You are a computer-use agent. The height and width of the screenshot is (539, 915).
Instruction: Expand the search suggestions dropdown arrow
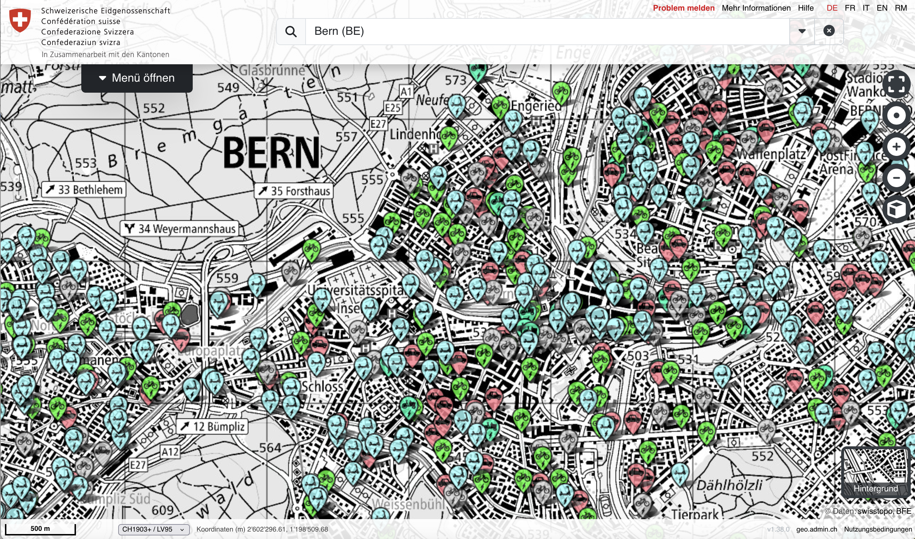click(802, 31)
